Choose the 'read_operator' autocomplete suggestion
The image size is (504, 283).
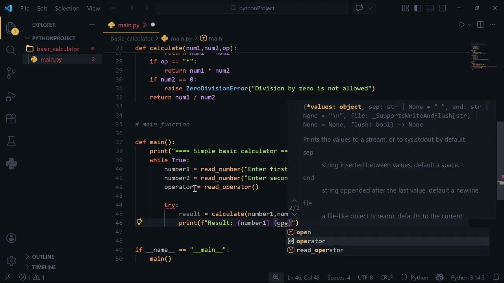coord(387,250)
